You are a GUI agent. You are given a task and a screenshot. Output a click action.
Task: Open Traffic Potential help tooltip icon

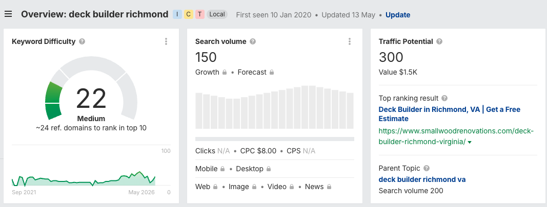coord(439,41)
